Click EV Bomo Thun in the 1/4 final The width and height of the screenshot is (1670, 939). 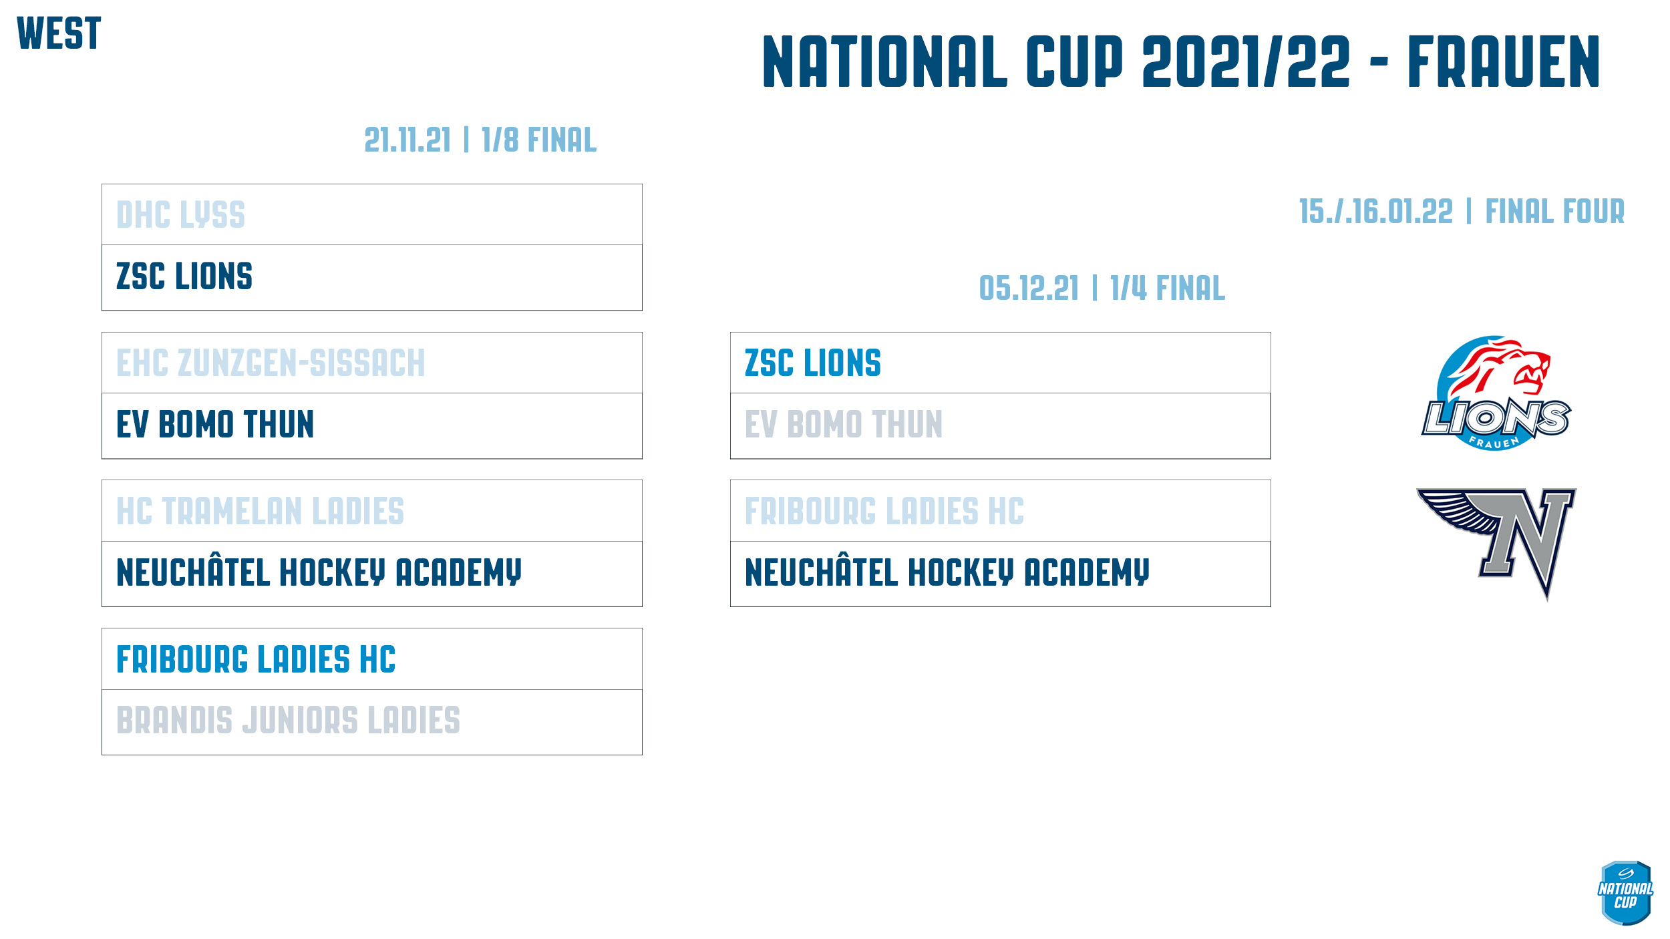pos(844,425)
